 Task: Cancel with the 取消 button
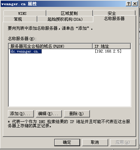coord(95,142)
